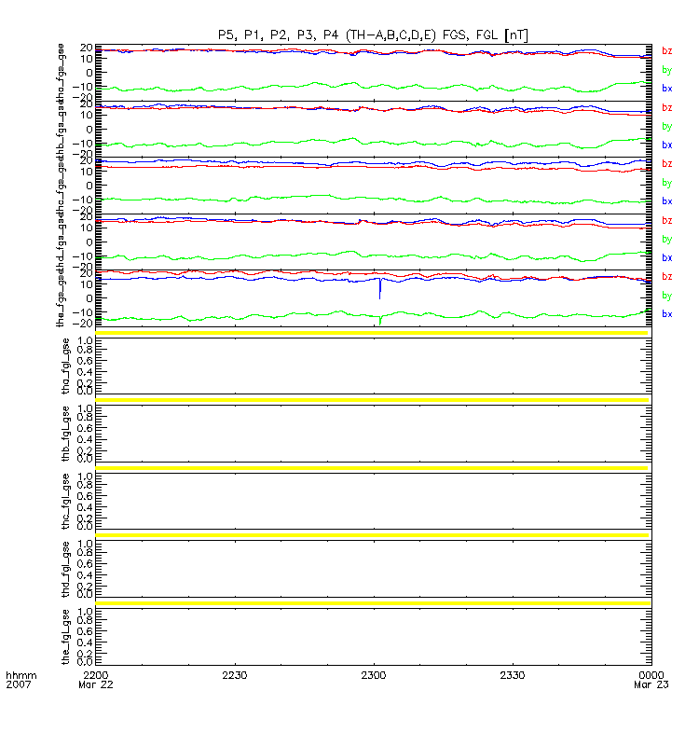Click the bz legend label of the fourth thd panel

[666, 221]
